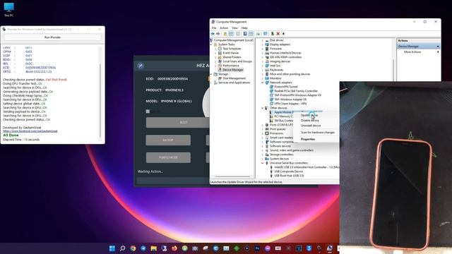Screen dimensions: 452x254
Task: Open Photoshop from taskbar
Action: click(x=257, y=248)
